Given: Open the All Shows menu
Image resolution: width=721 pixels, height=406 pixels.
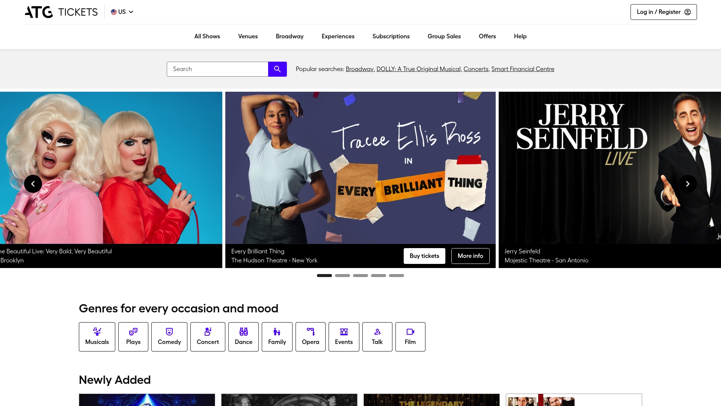Looking at the screenshot, I should coord(207,36).
